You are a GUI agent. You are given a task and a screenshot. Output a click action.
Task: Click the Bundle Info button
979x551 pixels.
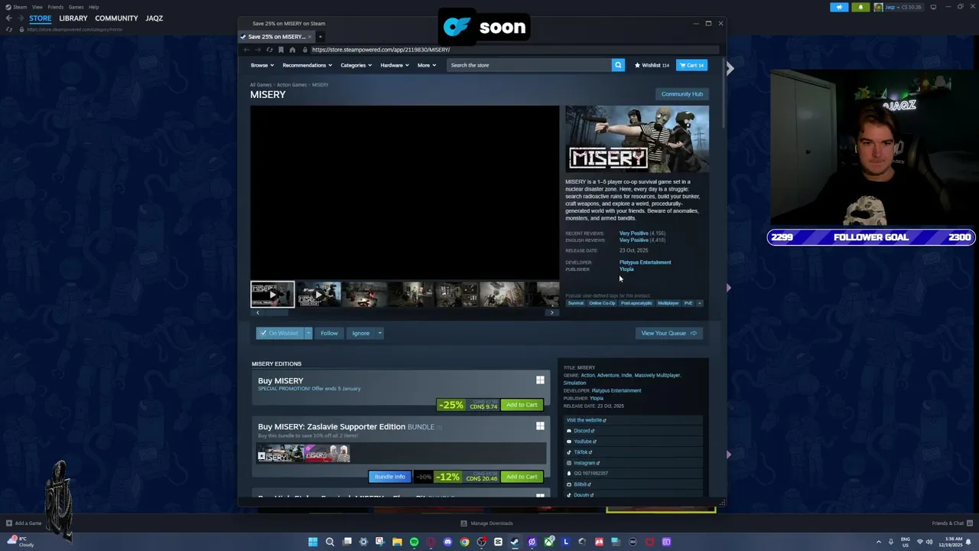point(389,477)
